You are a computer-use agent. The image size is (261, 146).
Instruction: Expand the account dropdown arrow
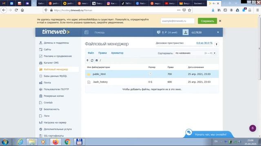coord(218,32)
